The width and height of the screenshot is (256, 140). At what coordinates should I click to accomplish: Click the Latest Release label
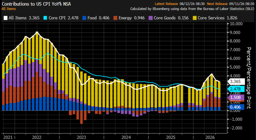(166, 4)
